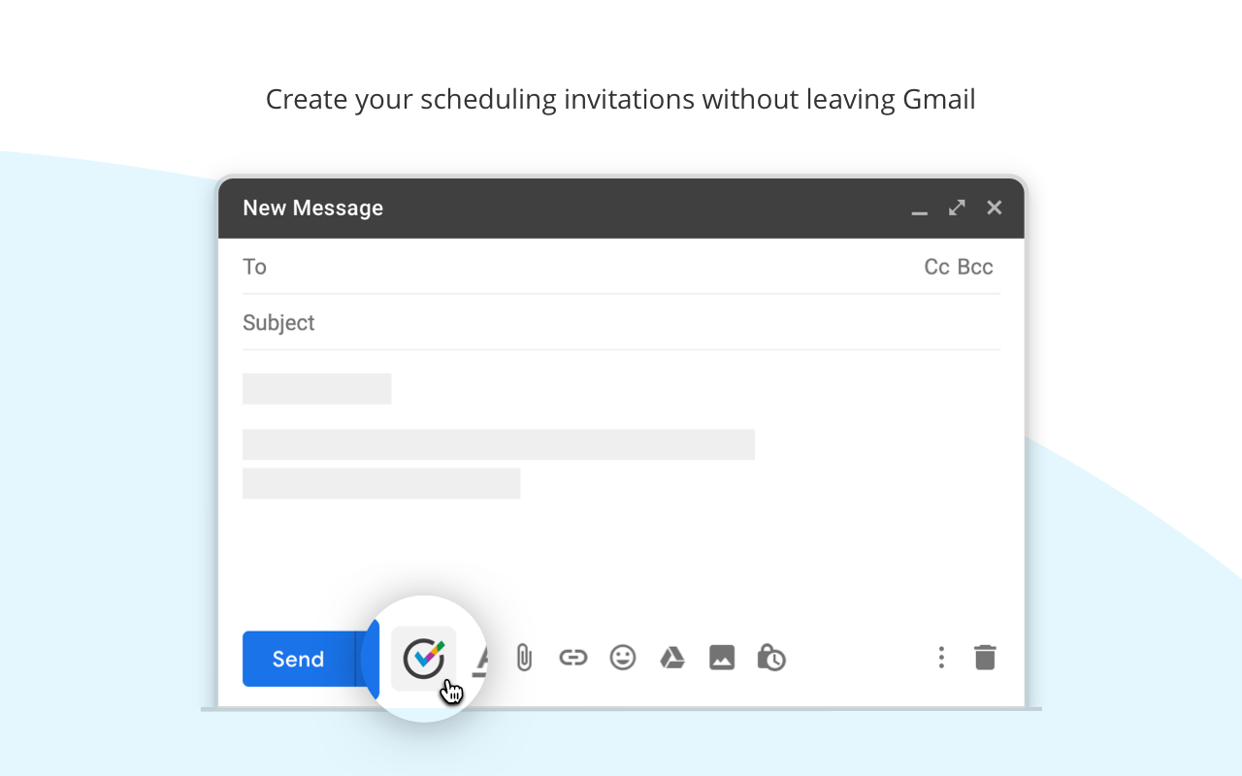
Task: Insert files using Google Drive icon
Action: 671,657
